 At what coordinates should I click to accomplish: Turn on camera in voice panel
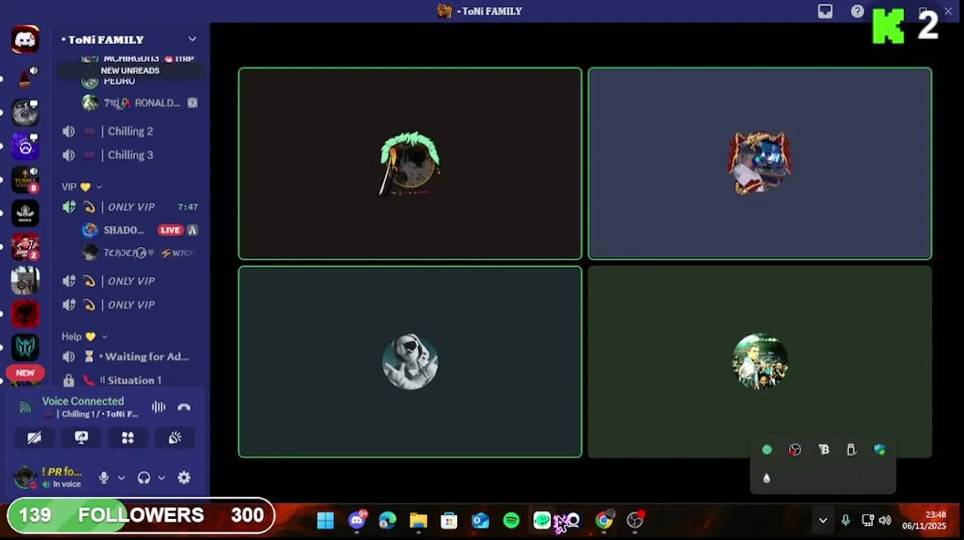(x=35, y=438)
